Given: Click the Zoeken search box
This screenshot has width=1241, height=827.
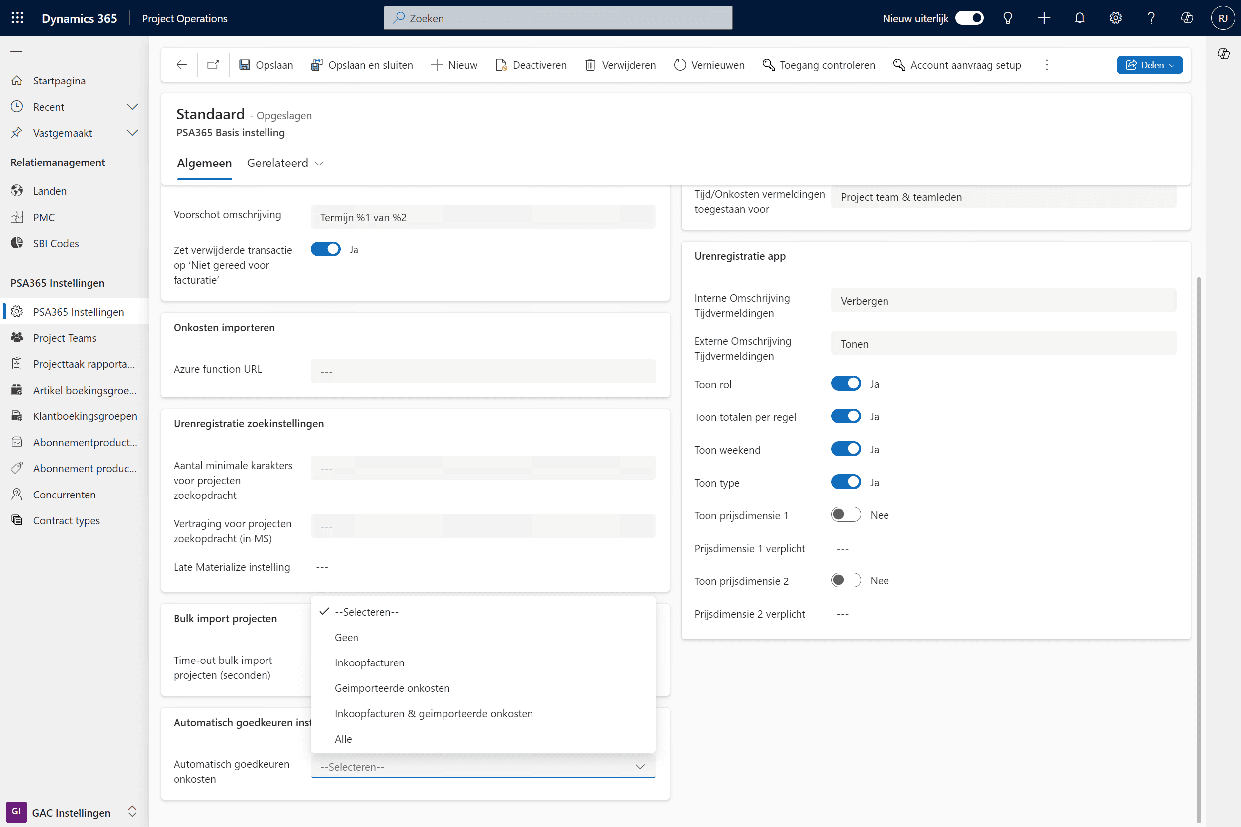Looking at the screenshot, I should [x=558, y=18].
